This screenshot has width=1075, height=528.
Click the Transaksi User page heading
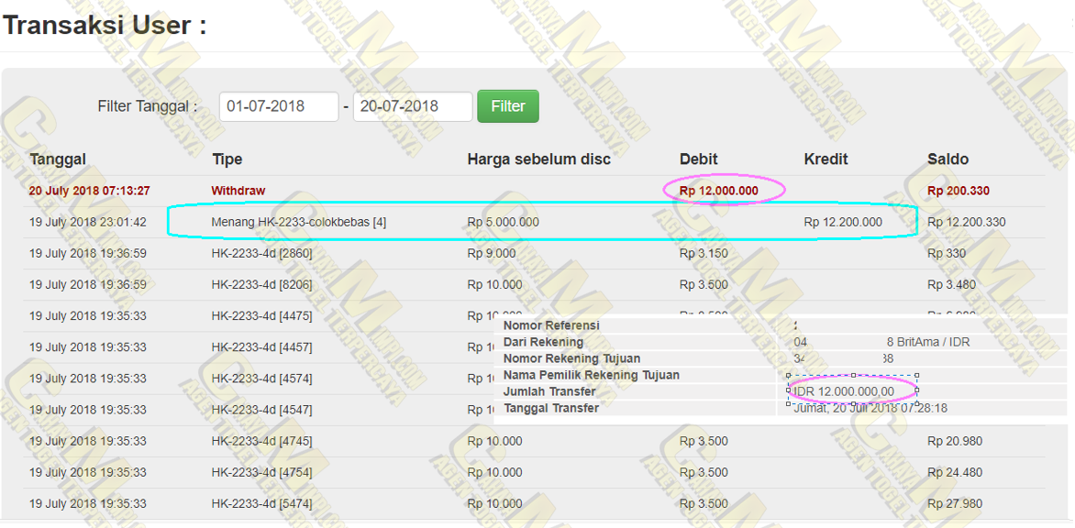[x=104, y=25]
